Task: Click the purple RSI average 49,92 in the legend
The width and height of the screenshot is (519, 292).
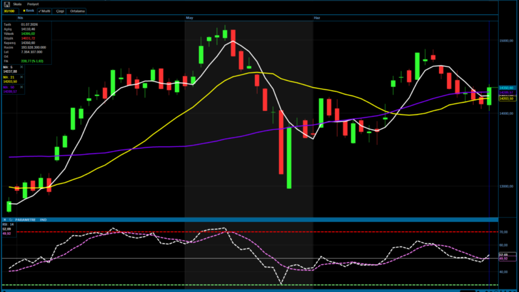Action: tap(7, 234)
